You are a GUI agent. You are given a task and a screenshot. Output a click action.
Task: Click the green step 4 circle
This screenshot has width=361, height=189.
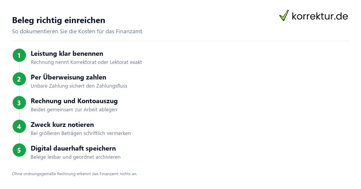click(x=19, y=127)
